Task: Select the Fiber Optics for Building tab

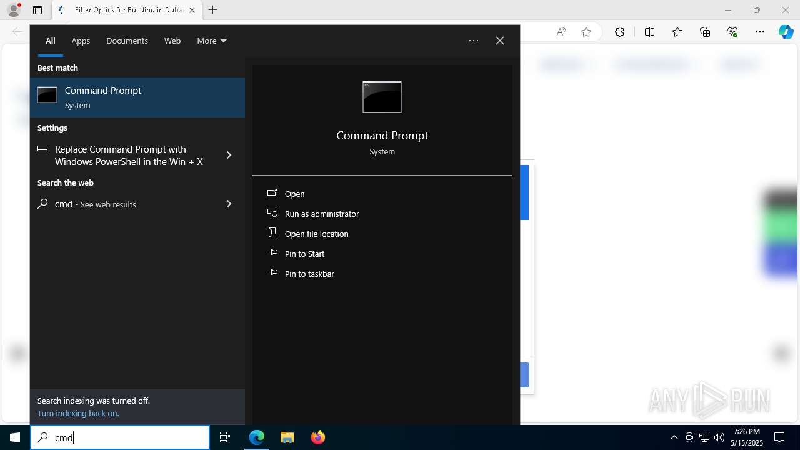Action: (x=127, y=10)
